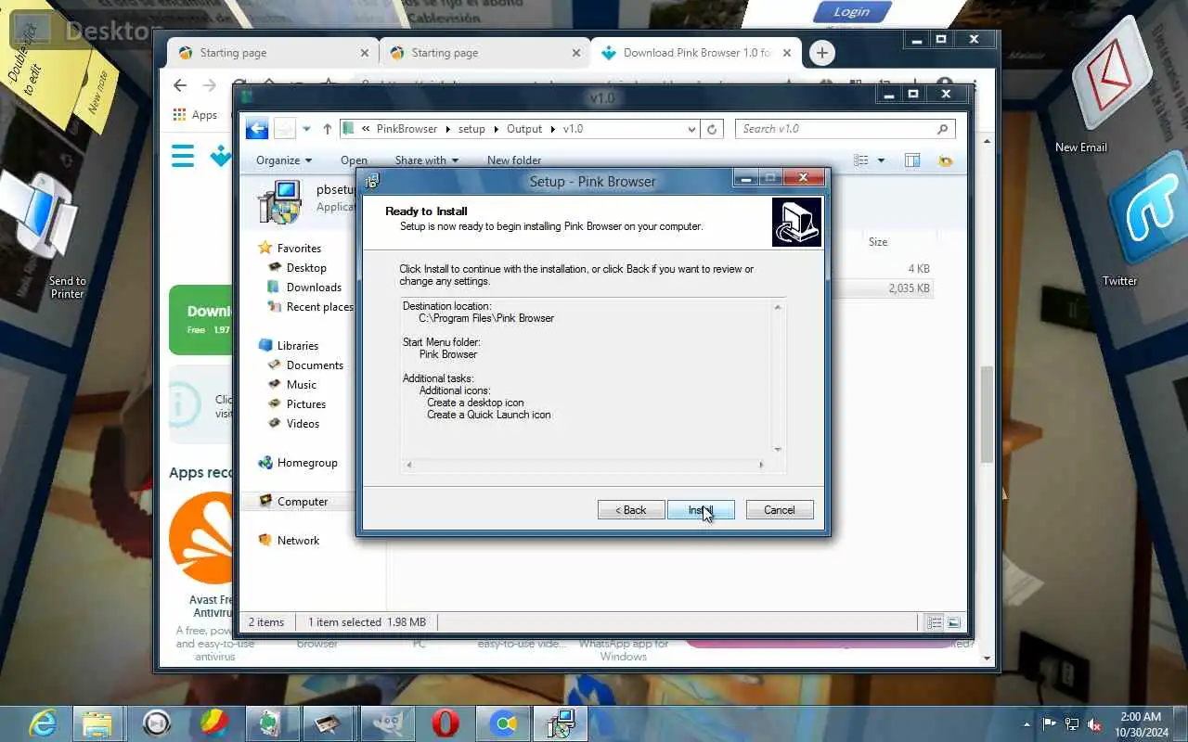Refresh the v1.0 folder view

(x=712, y=129)
